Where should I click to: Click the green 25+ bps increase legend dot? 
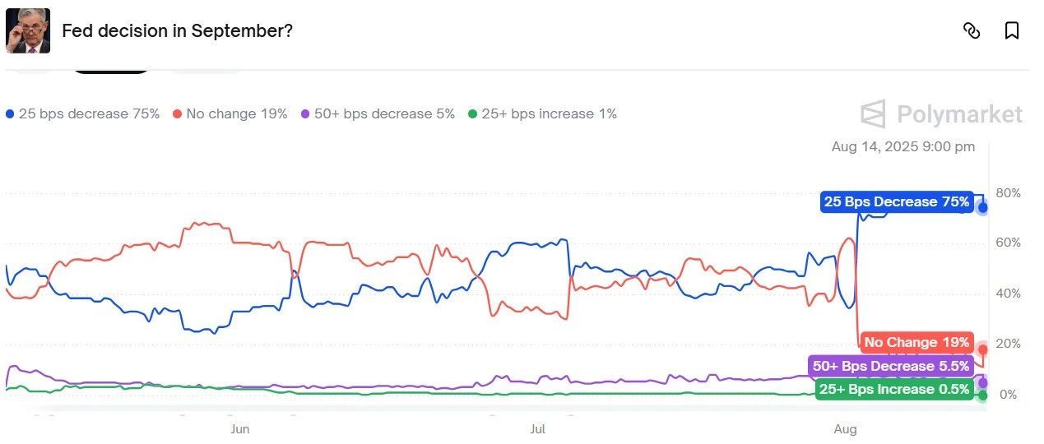[472, 114]
